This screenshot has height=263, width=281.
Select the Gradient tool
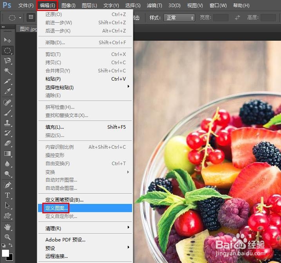(7, 153)
